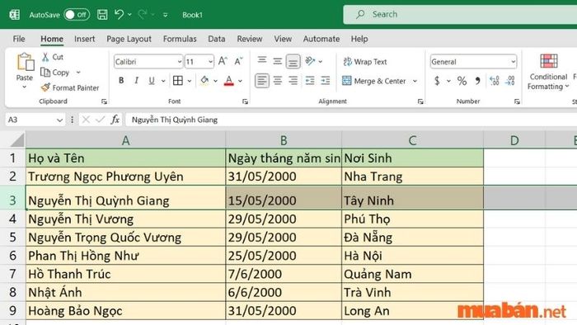The image size is (577, 325).
Task: Open Merge & Center dropdown arrow
Action: (415, 81)
